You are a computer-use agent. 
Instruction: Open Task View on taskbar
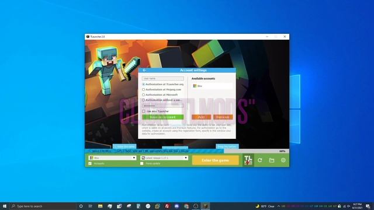point(91,206)
